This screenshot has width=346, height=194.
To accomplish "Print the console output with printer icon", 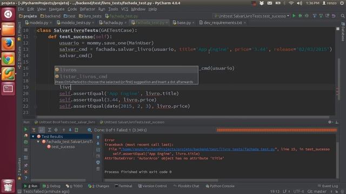I will coord(98,162).
